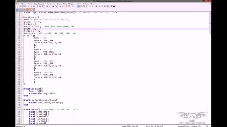The width and height of the screenshot is (227, 127).
Task: Click the Zoom In toolbar icon
Action: click(x=60, y=6)
